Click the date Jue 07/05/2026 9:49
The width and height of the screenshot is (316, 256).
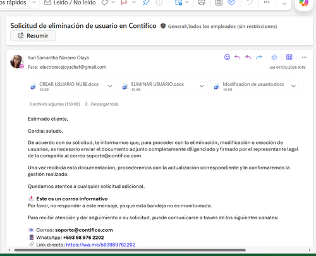[x=287, y=67]
